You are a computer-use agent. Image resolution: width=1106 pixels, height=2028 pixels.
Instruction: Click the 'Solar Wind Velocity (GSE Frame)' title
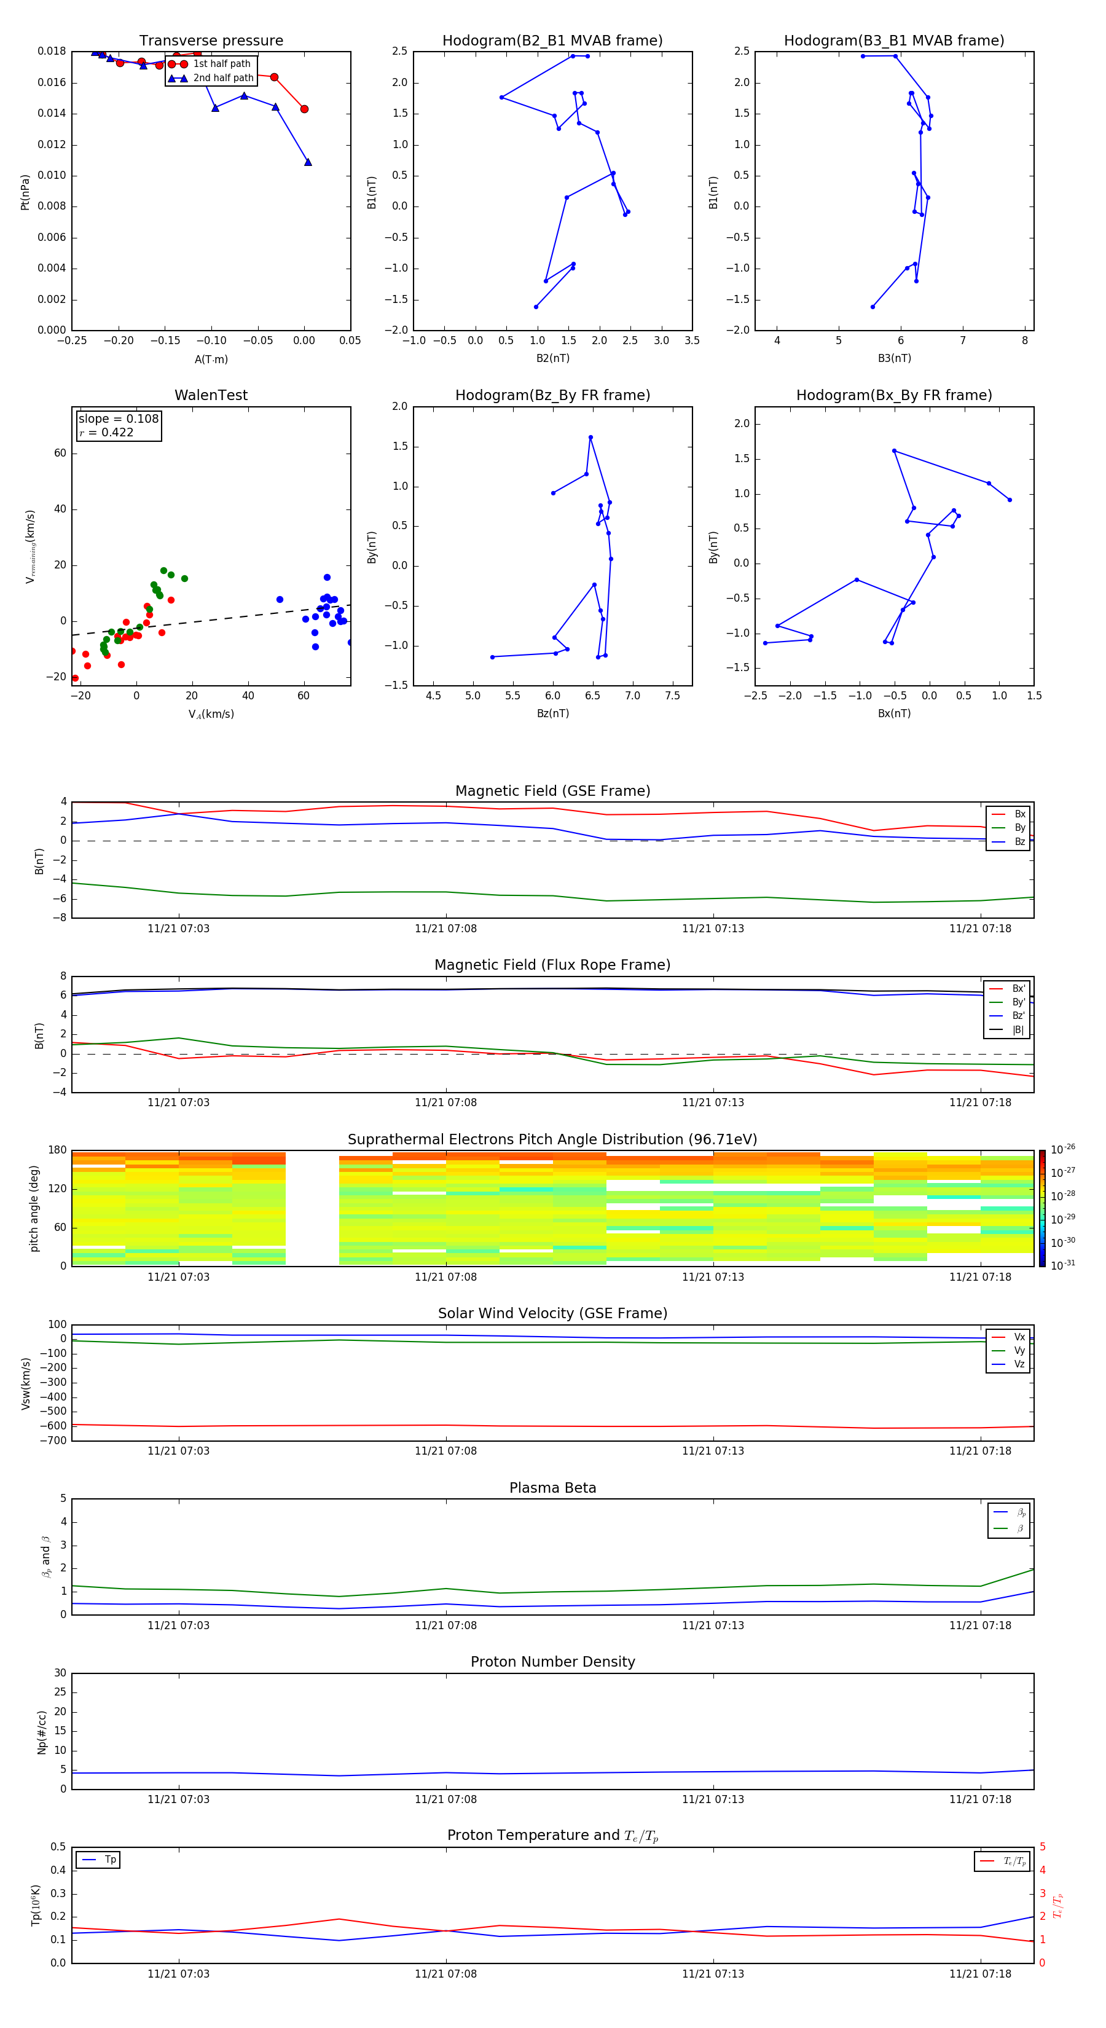point(552,1314)
